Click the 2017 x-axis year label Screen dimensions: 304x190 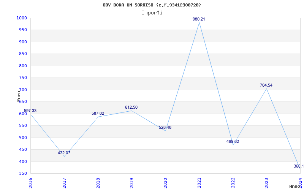tap(64, 183)
